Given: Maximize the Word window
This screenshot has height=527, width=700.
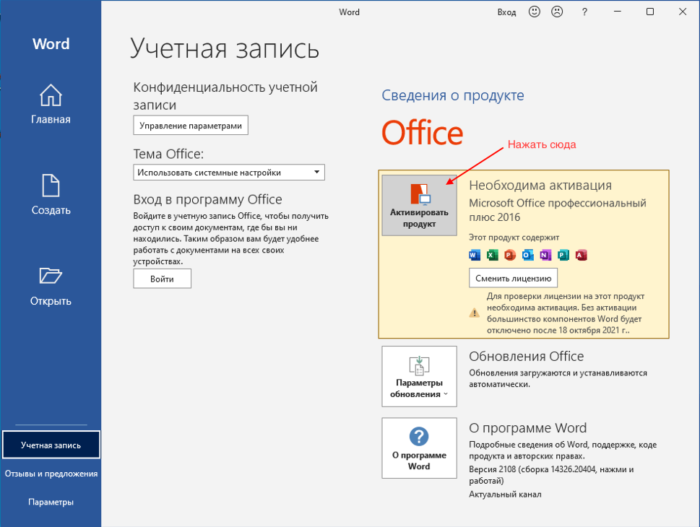Looking at the screenshot, I should (x=650, y=12).
